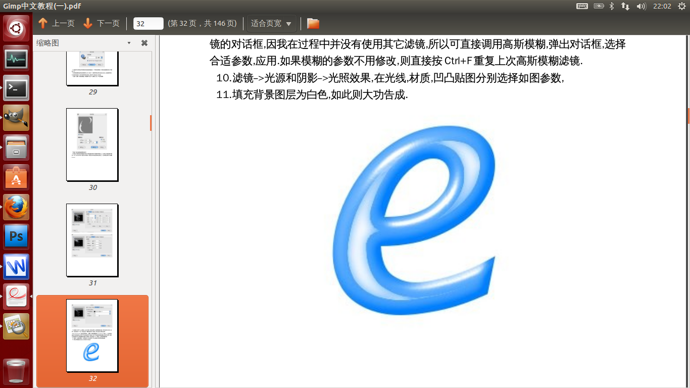Viewport: 690px width, 388px height.
Task: Open the system settings gear menu
Action: [x=682, y=6]
